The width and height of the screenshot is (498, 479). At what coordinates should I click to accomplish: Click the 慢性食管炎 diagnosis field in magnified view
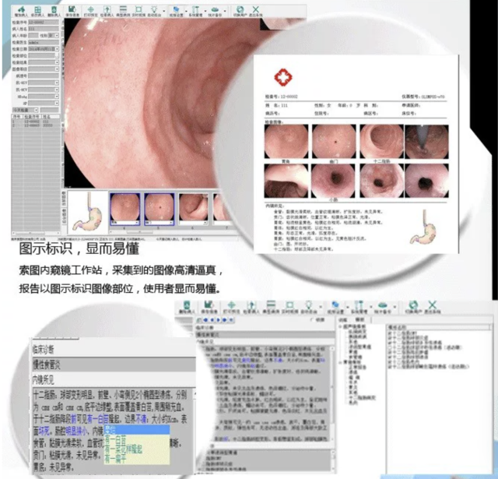(x=114, y=365)
